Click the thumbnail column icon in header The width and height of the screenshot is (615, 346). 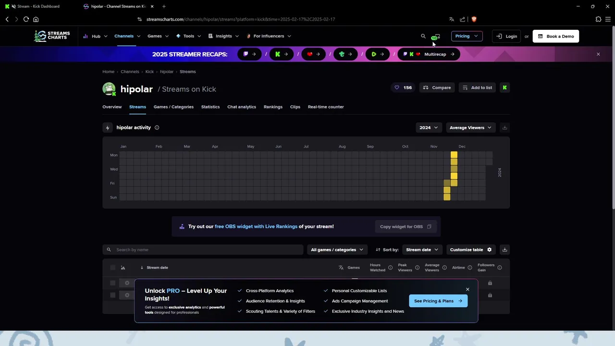coord(123,268)
